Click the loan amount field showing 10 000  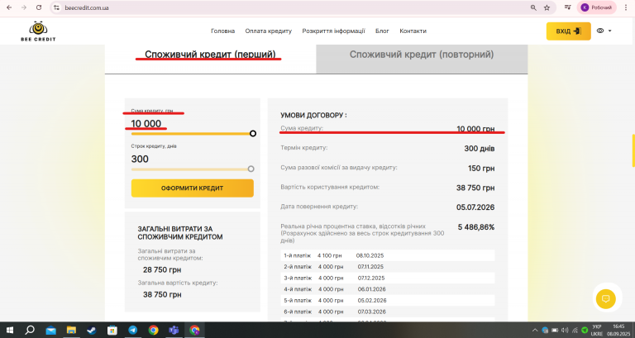tap(146, 123)
